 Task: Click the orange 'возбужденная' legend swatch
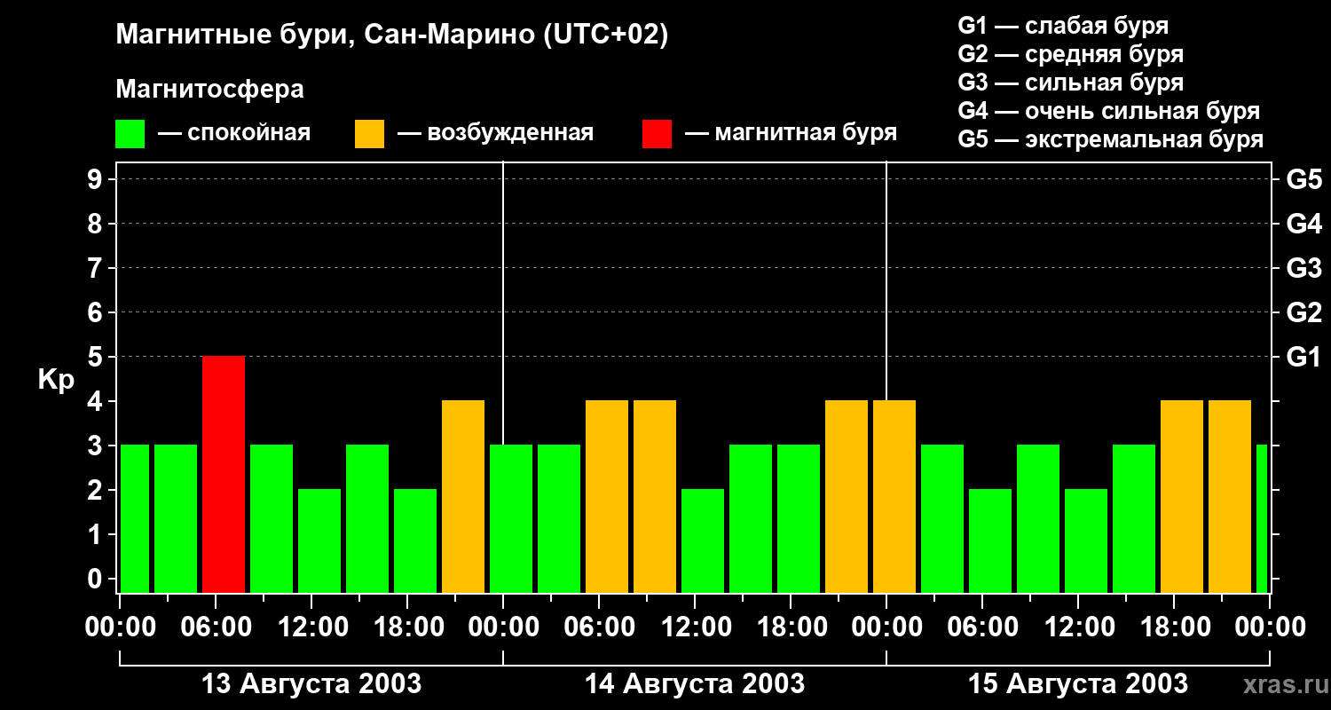tap(369, 134)
